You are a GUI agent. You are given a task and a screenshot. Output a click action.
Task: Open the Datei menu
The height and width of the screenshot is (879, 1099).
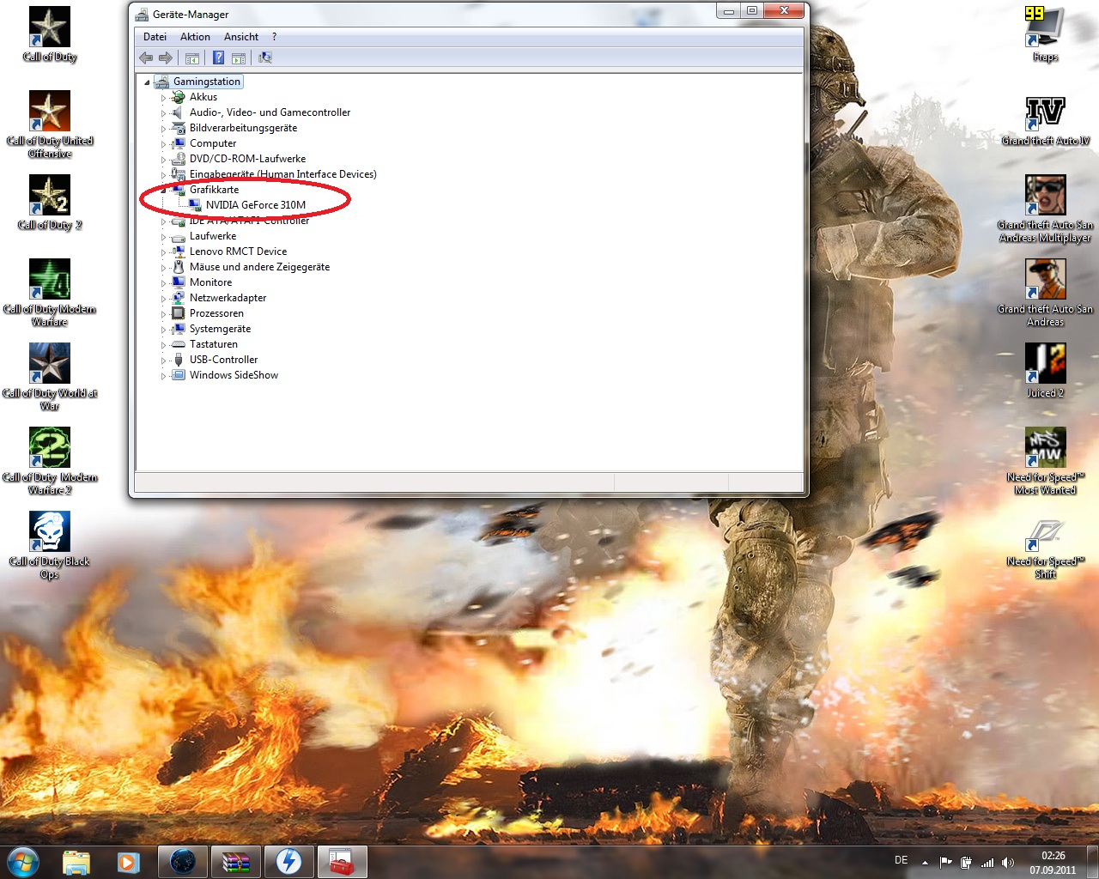tap(155, 37)
